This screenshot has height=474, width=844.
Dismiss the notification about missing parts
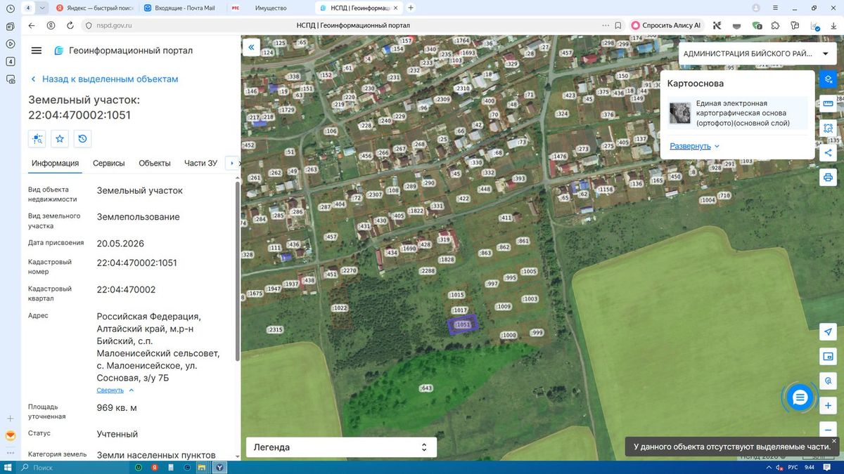[x=834, y=442]
